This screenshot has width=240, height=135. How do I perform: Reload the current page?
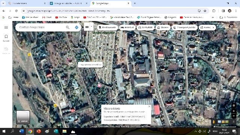tap(16, 11)
